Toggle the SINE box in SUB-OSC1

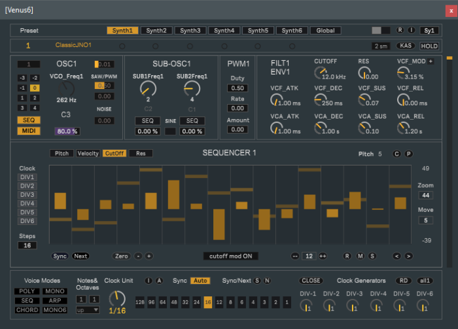click(170, 131)
